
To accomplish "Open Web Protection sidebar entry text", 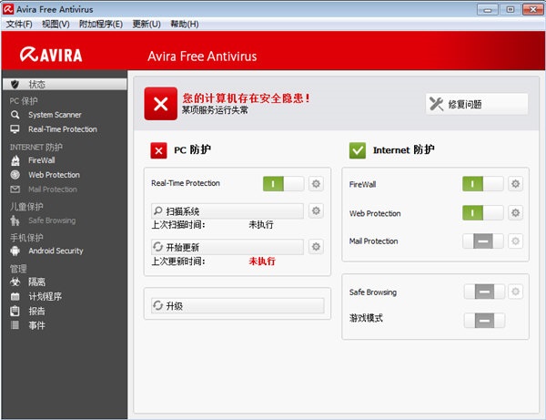I will [x=55, y=175].
